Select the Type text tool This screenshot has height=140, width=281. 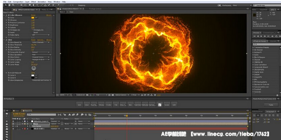37,5
